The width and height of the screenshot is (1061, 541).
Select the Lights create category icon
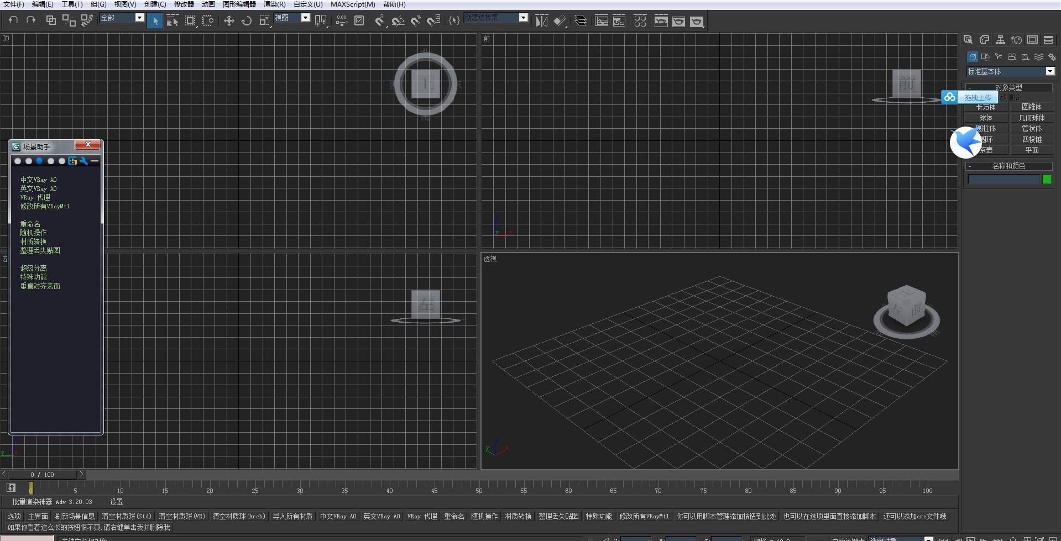pyautogui.click(x=999, y=57)
